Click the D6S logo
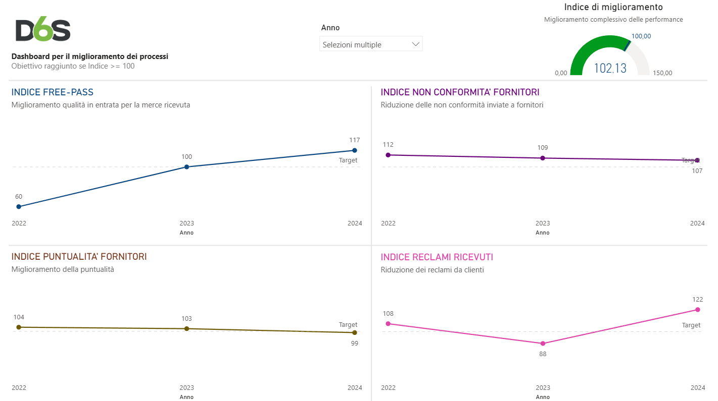The width and height of the screenshot is (718, 401). (43, 30)
